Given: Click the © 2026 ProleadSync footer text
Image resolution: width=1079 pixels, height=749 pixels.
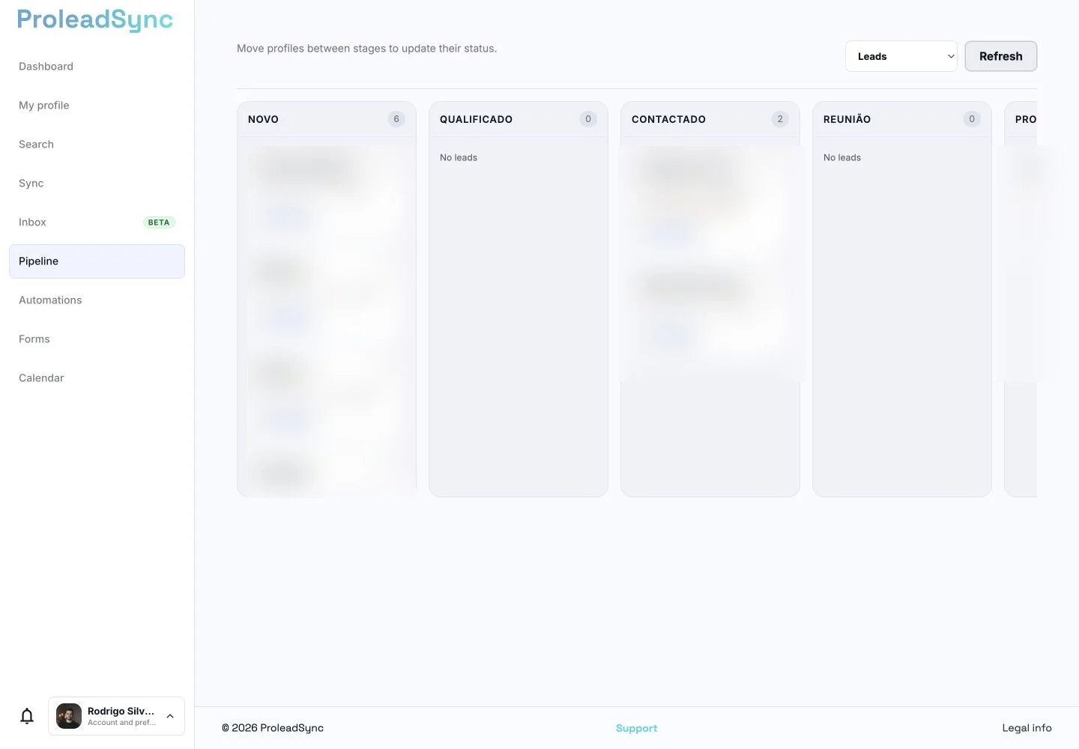Looking at the screenshot, I should pyautogui.click(x=273, y=728).
